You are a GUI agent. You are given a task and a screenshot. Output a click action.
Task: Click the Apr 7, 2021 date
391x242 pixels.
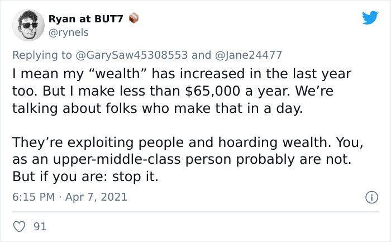pyautogui.click(x=96, y=197)
